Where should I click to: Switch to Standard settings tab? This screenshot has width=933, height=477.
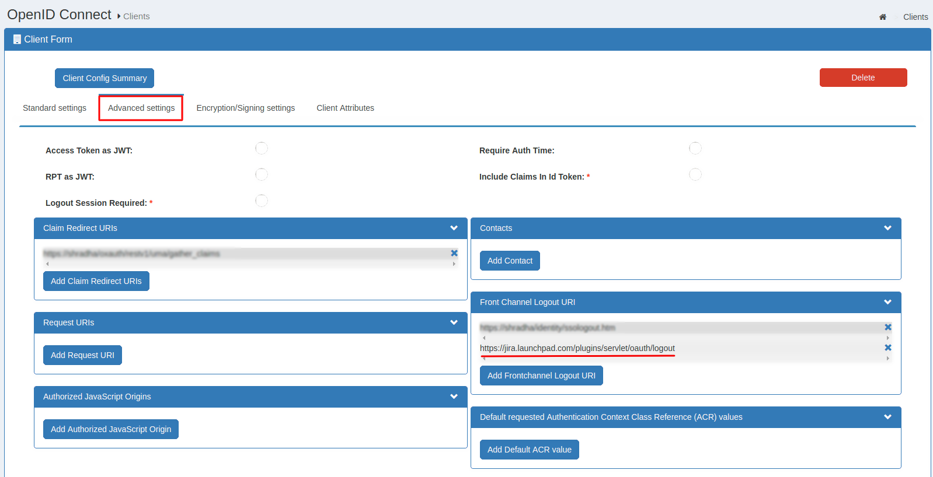coord(54,108)
